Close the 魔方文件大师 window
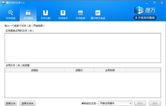The width and height of the screenshot is (166, 106). pos(162,3)
